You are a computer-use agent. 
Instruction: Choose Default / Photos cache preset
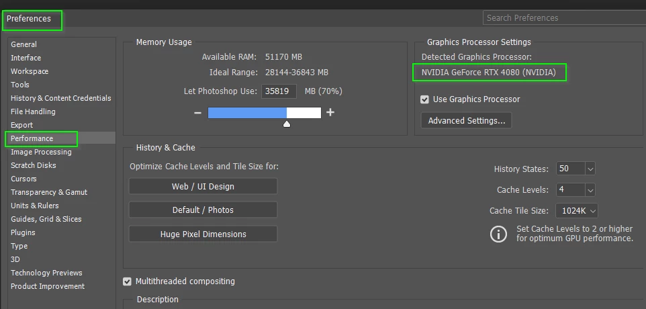pos(203,210)
